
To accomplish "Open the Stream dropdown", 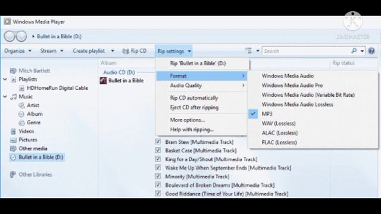I will coord(52,51).
